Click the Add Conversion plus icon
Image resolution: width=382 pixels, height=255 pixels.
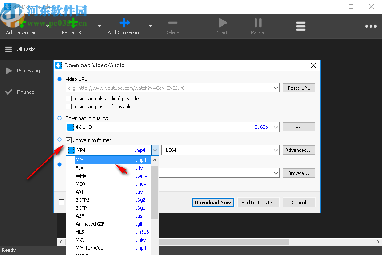pyautogui.click(x=125, y=23)
